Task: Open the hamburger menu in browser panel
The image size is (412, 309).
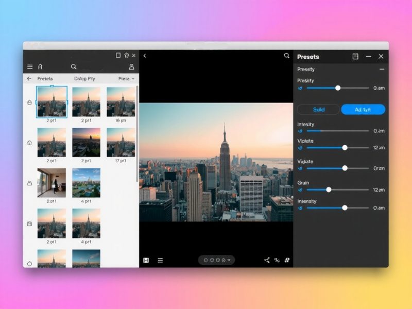Action: pyautogui.click(x=30, y=67)
